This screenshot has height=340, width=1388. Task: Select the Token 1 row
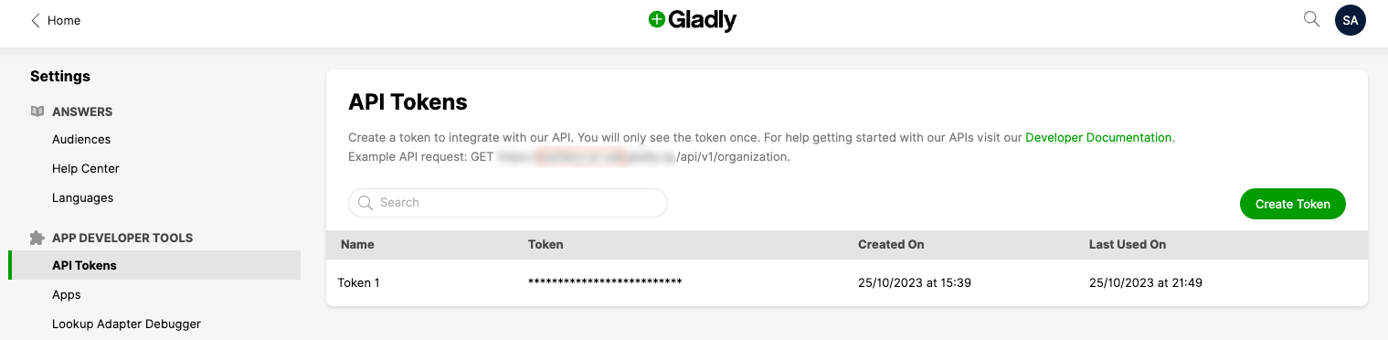(847, 282)
